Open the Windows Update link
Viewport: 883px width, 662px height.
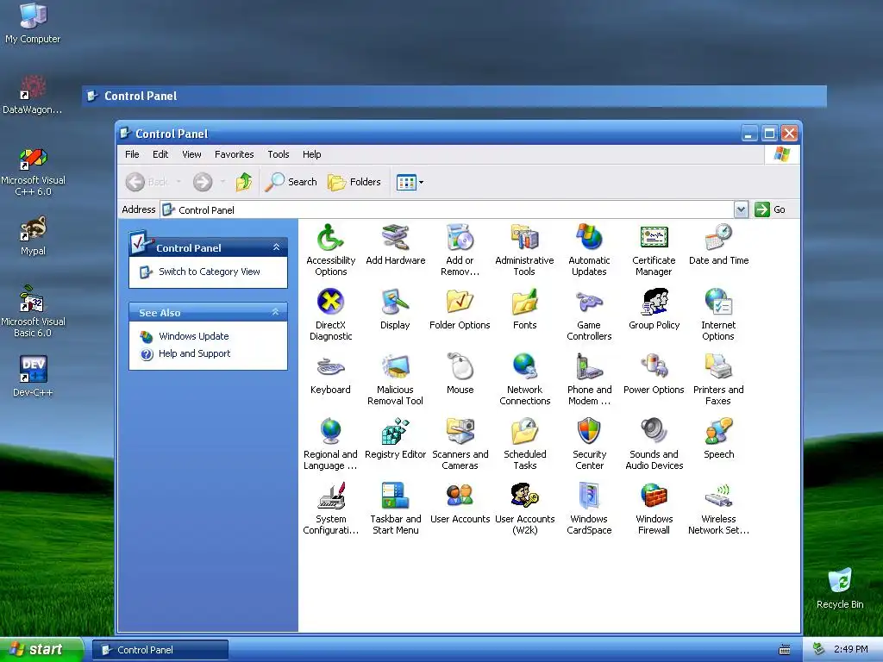[x=194, y=336]
